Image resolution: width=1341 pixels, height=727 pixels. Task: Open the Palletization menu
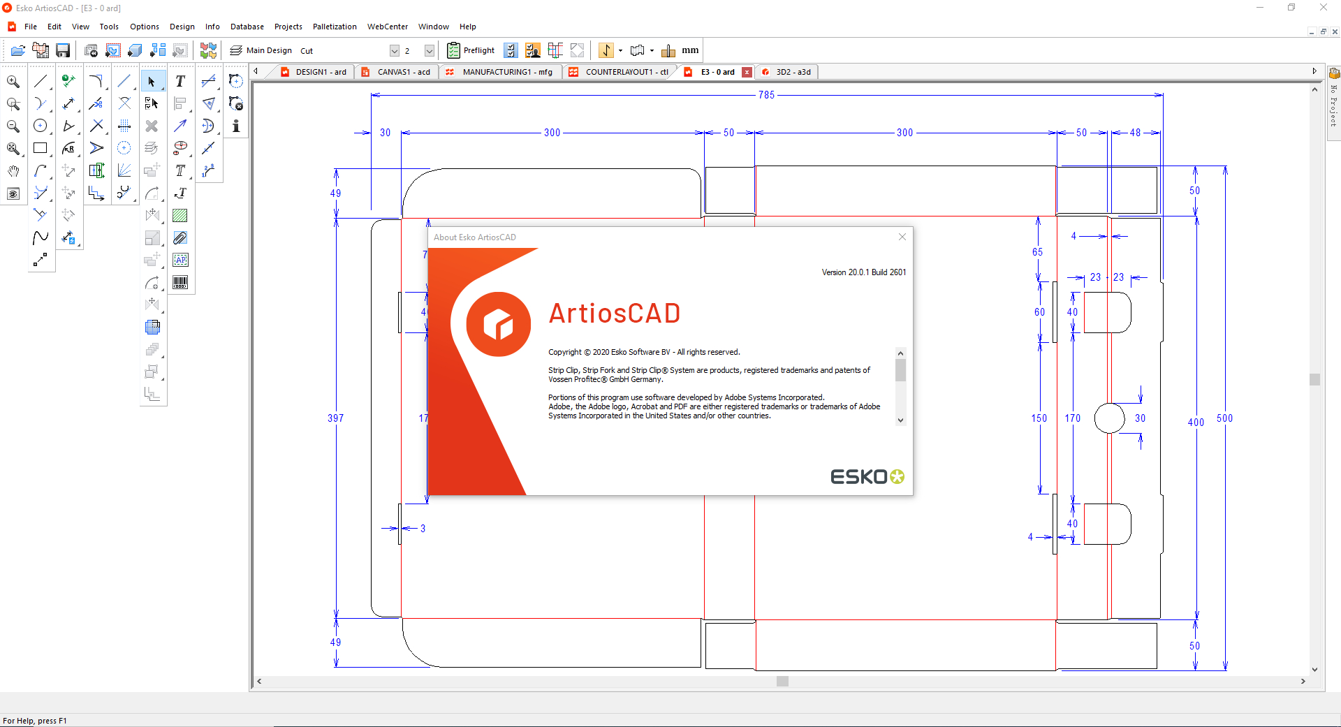pyautogui.click(x=335, y=27)
